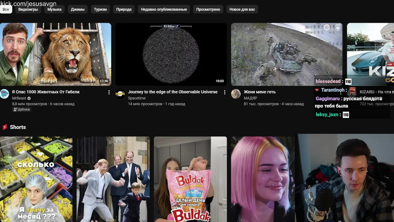Click the streamer webcam overlay
This screenshot has width=394, height=222.
tap(344, 178)
